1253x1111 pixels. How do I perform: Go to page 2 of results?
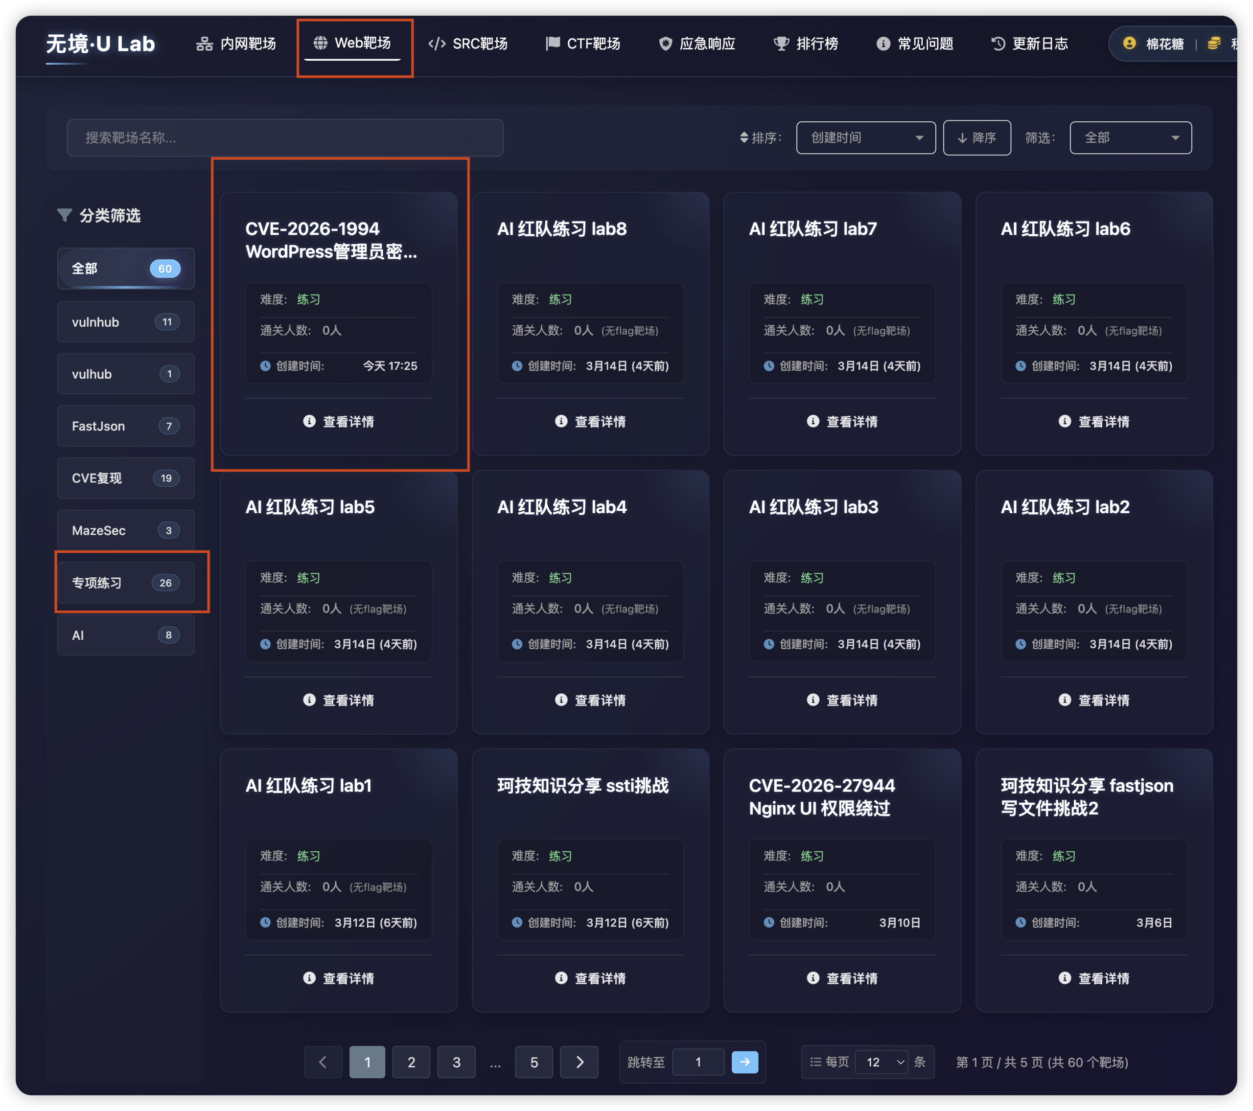[411, 1063]
